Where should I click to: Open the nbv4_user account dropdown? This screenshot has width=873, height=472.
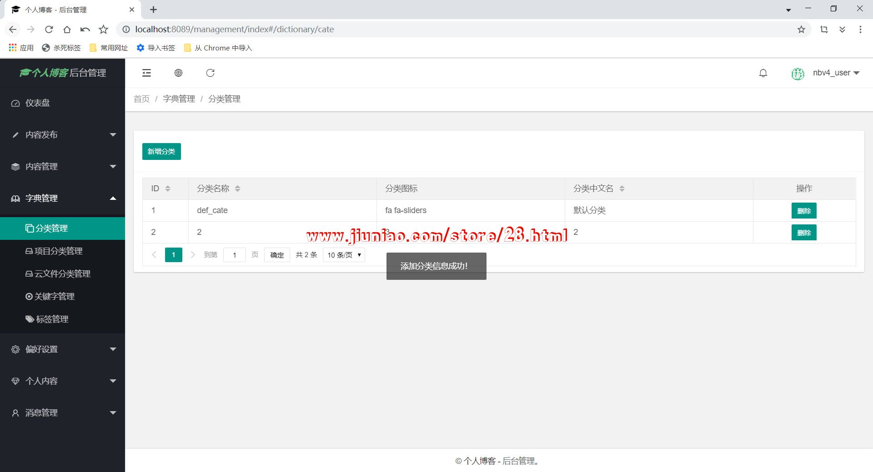click(836, 73)
